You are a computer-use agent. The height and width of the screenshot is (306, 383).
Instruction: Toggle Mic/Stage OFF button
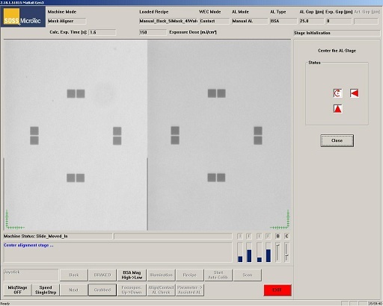pyautogui.click(x=17, y=290)
